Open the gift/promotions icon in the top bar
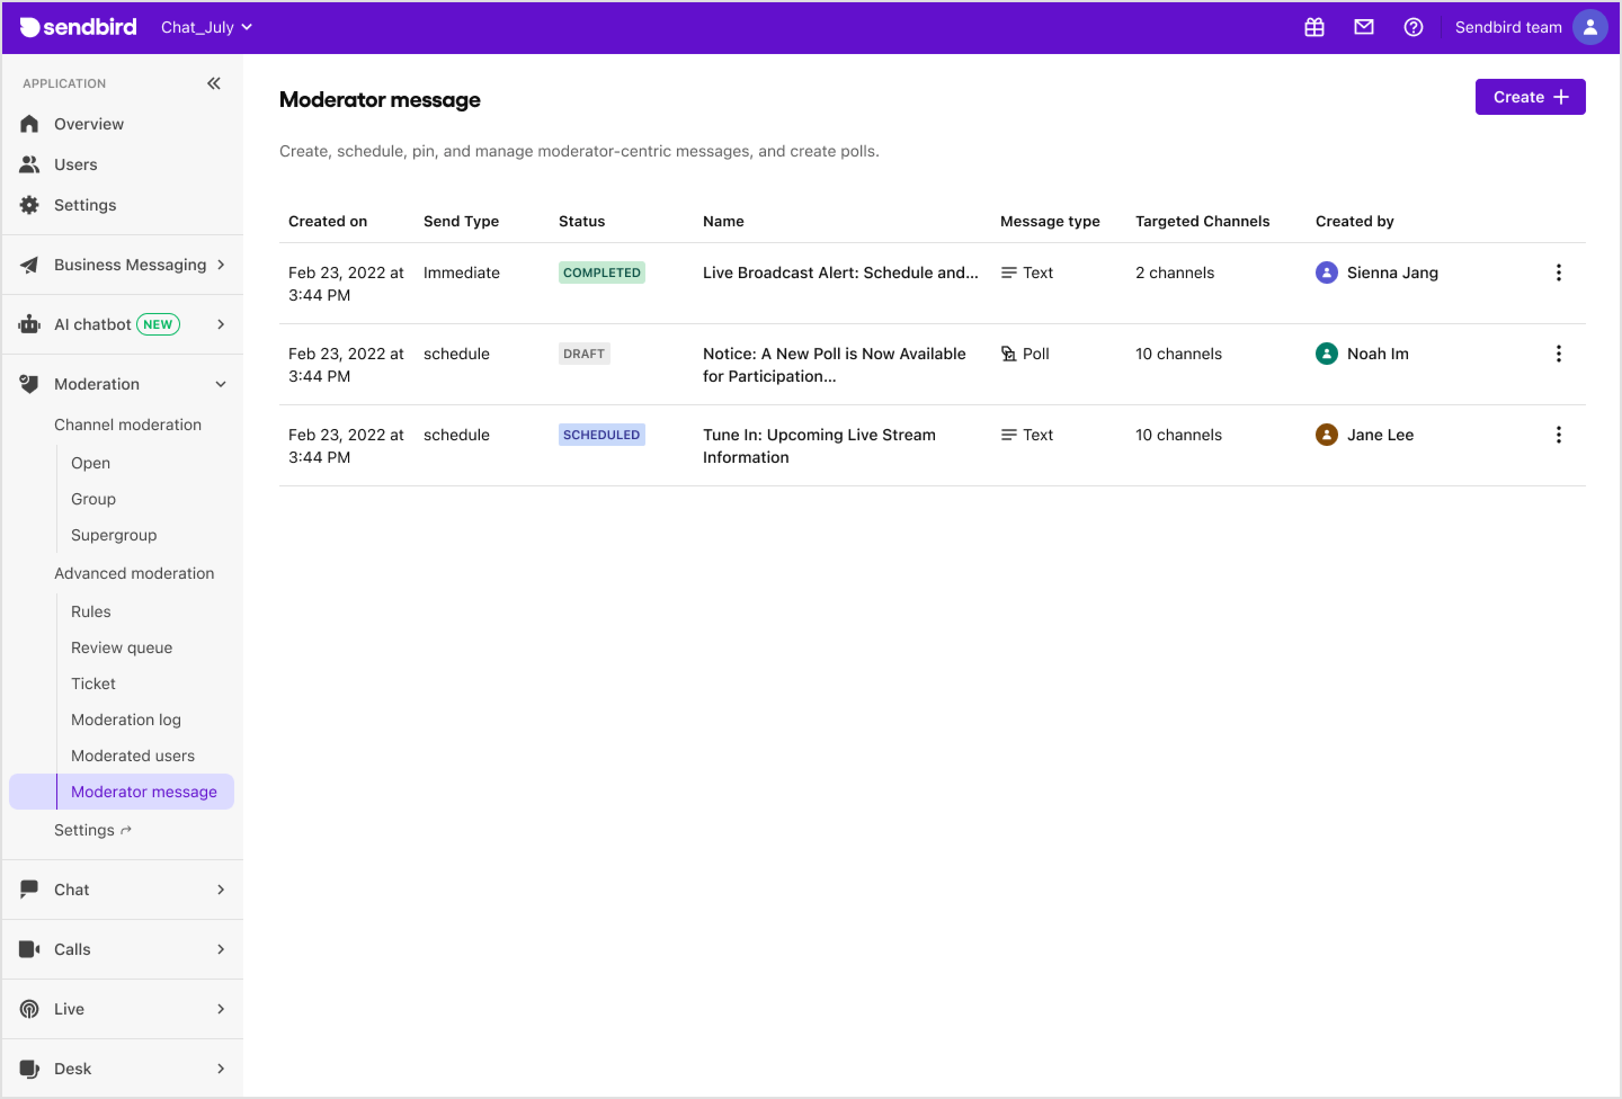 tap(1314, 27)
